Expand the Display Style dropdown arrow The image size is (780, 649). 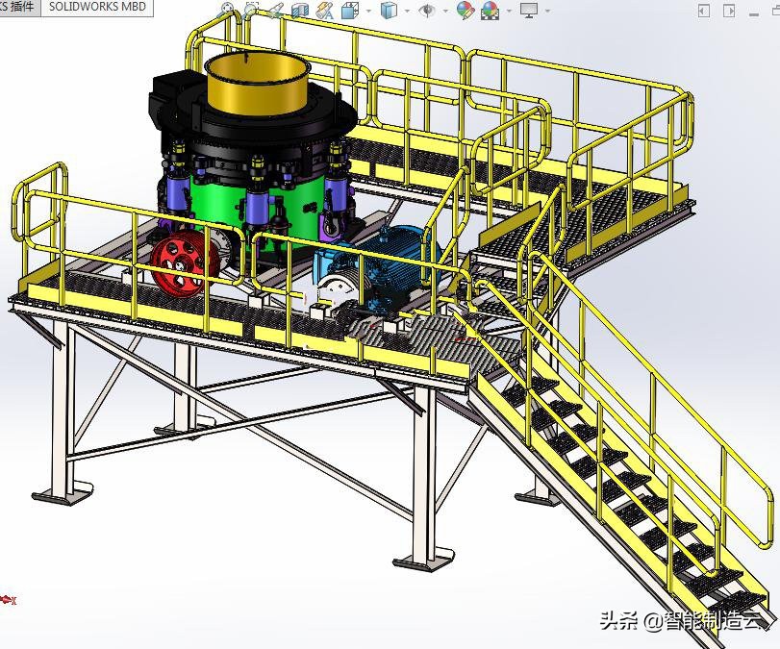[407, 11]
